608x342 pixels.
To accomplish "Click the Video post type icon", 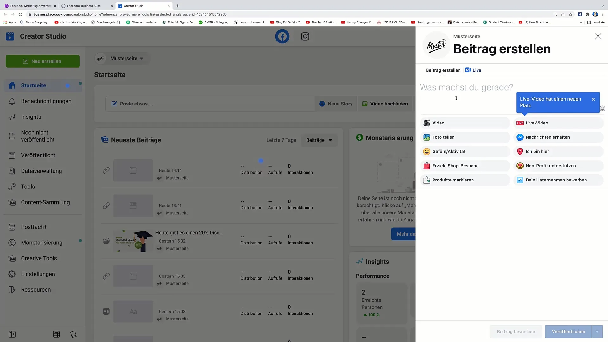I will click(x=426, y=123).
